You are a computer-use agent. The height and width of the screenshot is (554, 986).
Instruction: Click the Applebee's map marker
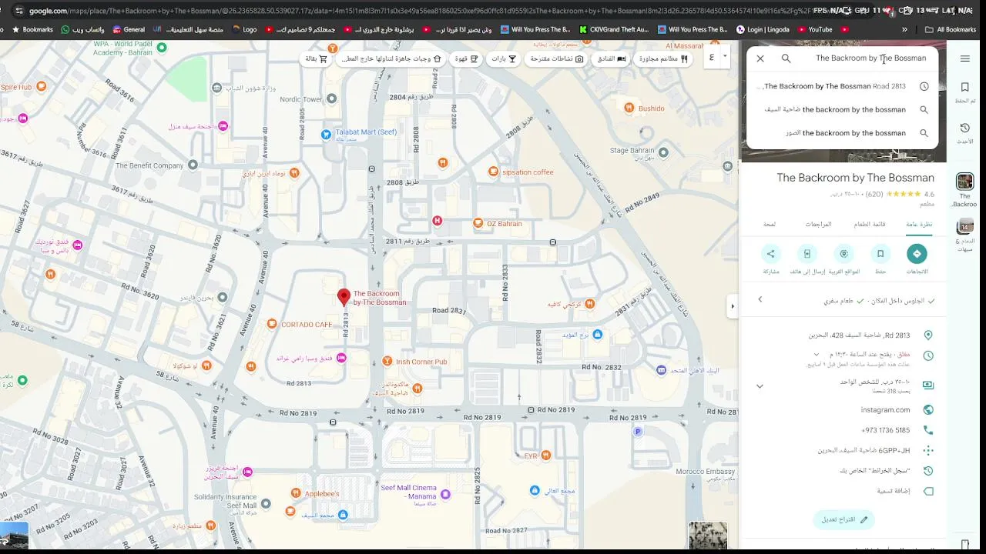[x=296, y=493]
